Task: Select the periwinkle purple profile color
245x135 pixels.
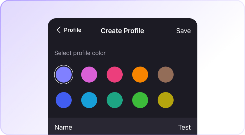Action: (64, 75)
